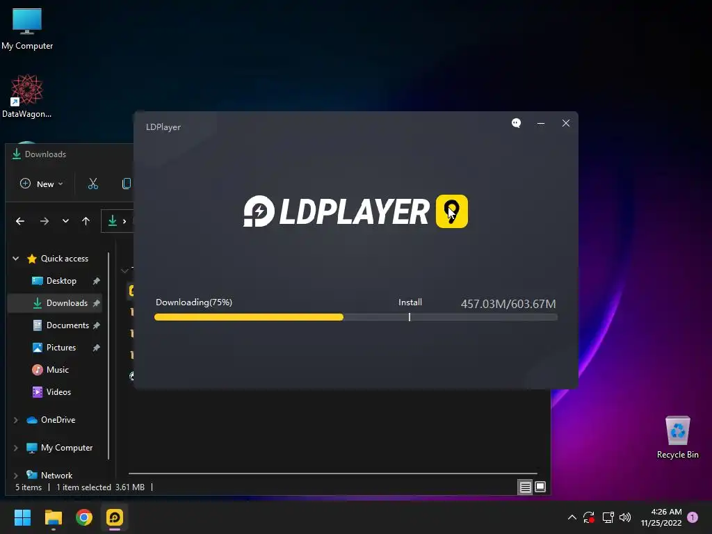
Task: Click the Install stage label
Action: [x=410, y=302]
